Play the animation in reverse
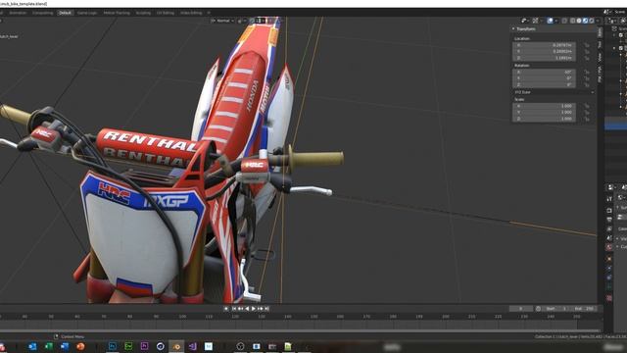 (247, 309)
